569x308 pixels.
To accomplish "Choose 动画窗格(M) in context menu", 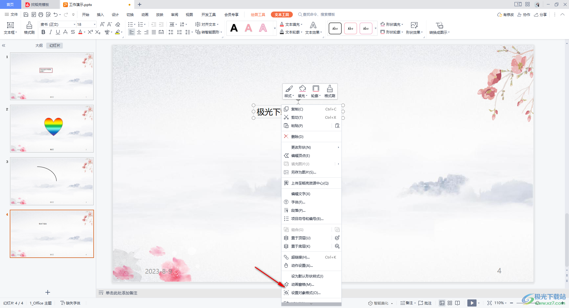I will (x=311, y=284).
